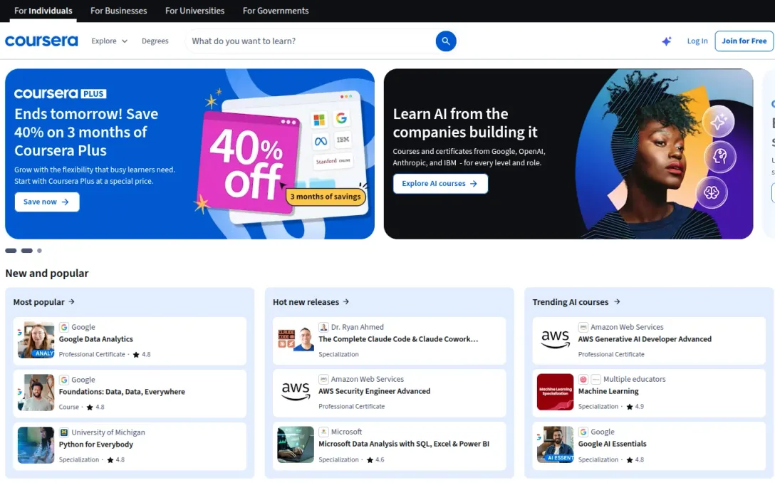
Task: Click the sparkle circle icon on AI banner
Action: [719, 121]
